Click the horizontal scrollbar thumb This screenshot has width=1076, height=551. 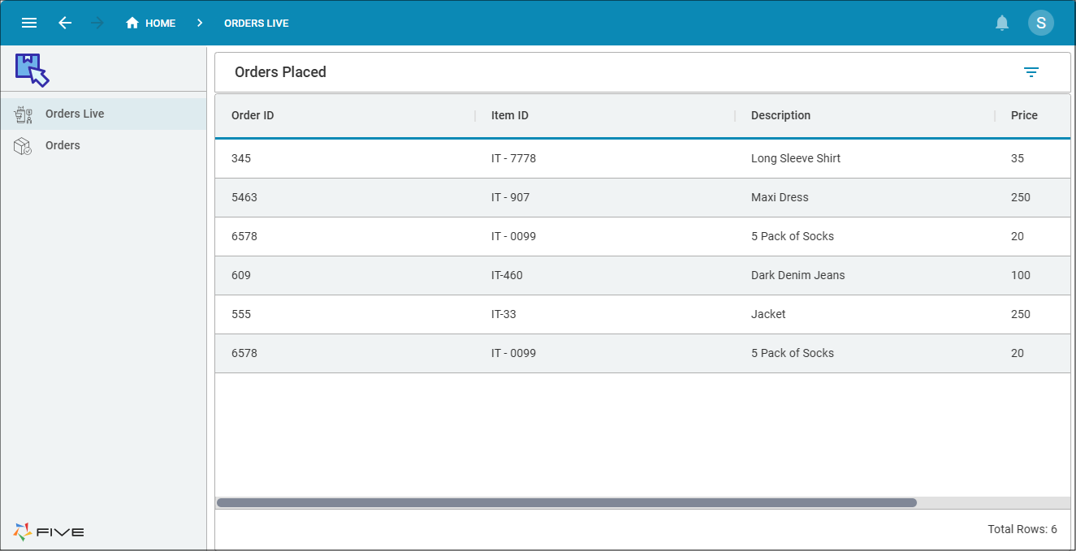(x=567, y=502)
